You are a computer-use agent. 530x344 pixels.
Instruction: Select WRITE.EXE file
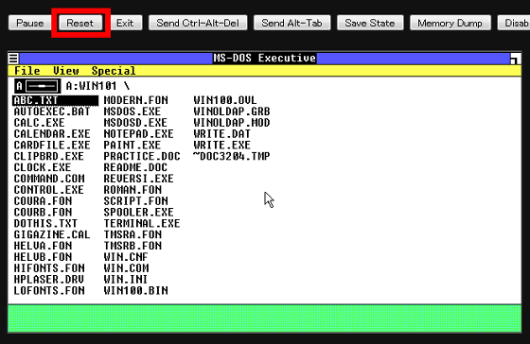click(x=221, y=146)
